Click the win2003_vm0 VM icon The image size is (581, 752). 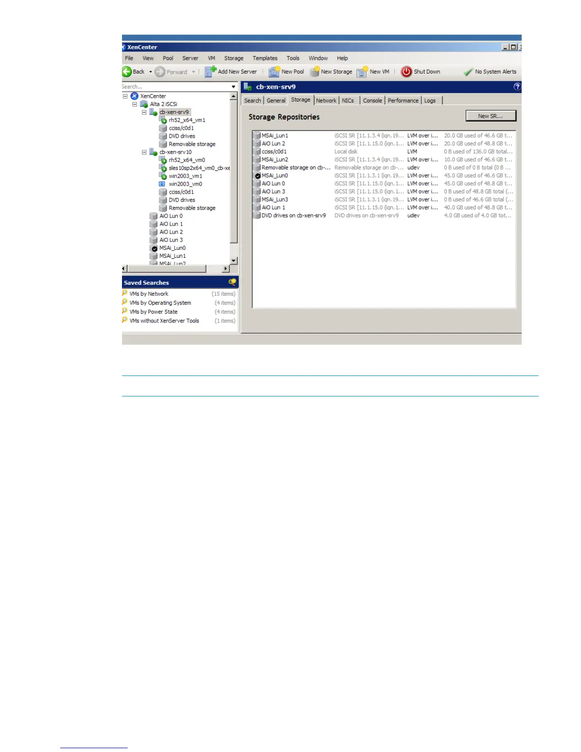click(x=162, y=184)
